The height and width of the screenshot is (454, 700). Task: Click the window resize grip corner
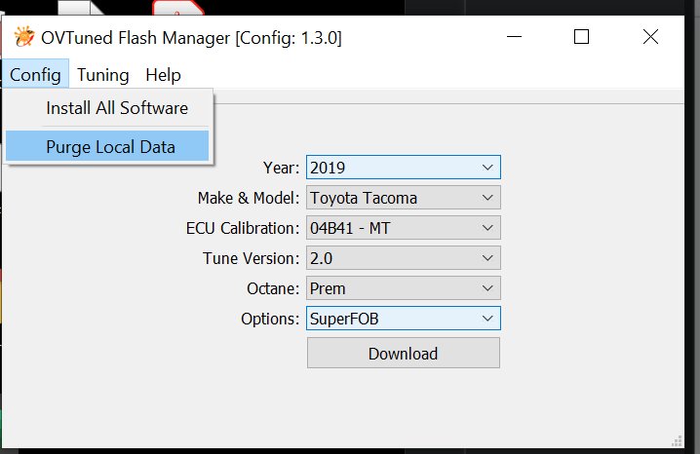[x=677, y=440]
